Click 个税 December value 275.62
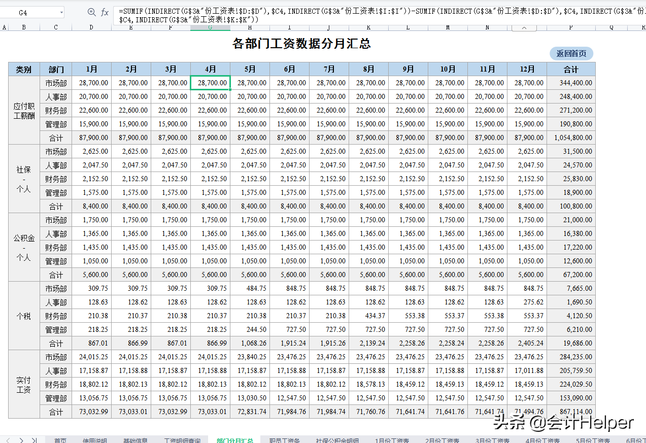 click(527, 302)
